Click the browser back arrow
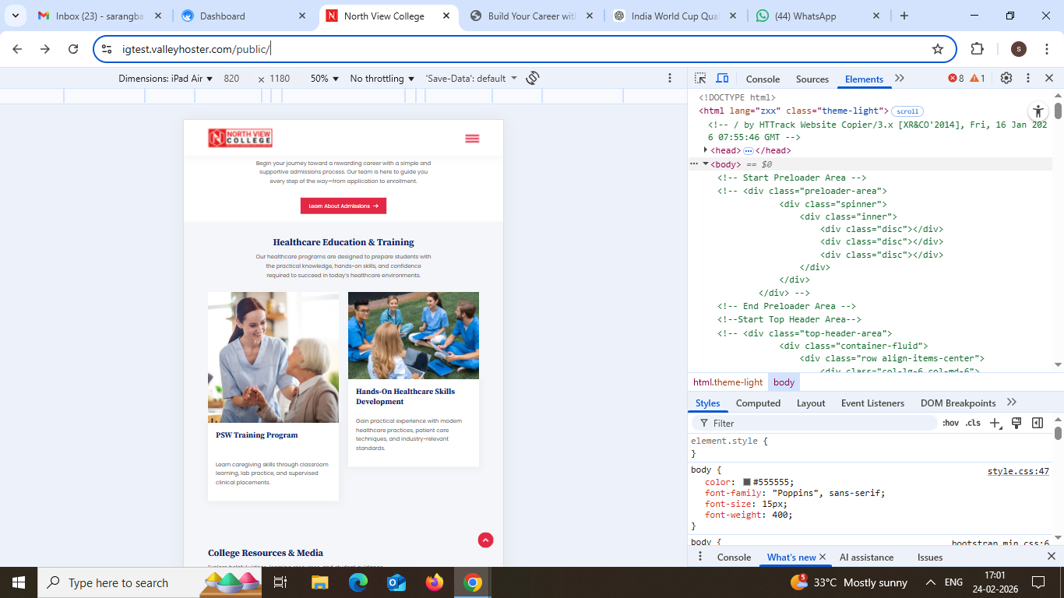The image size is (1064, 598). click(x=17, y=49)
